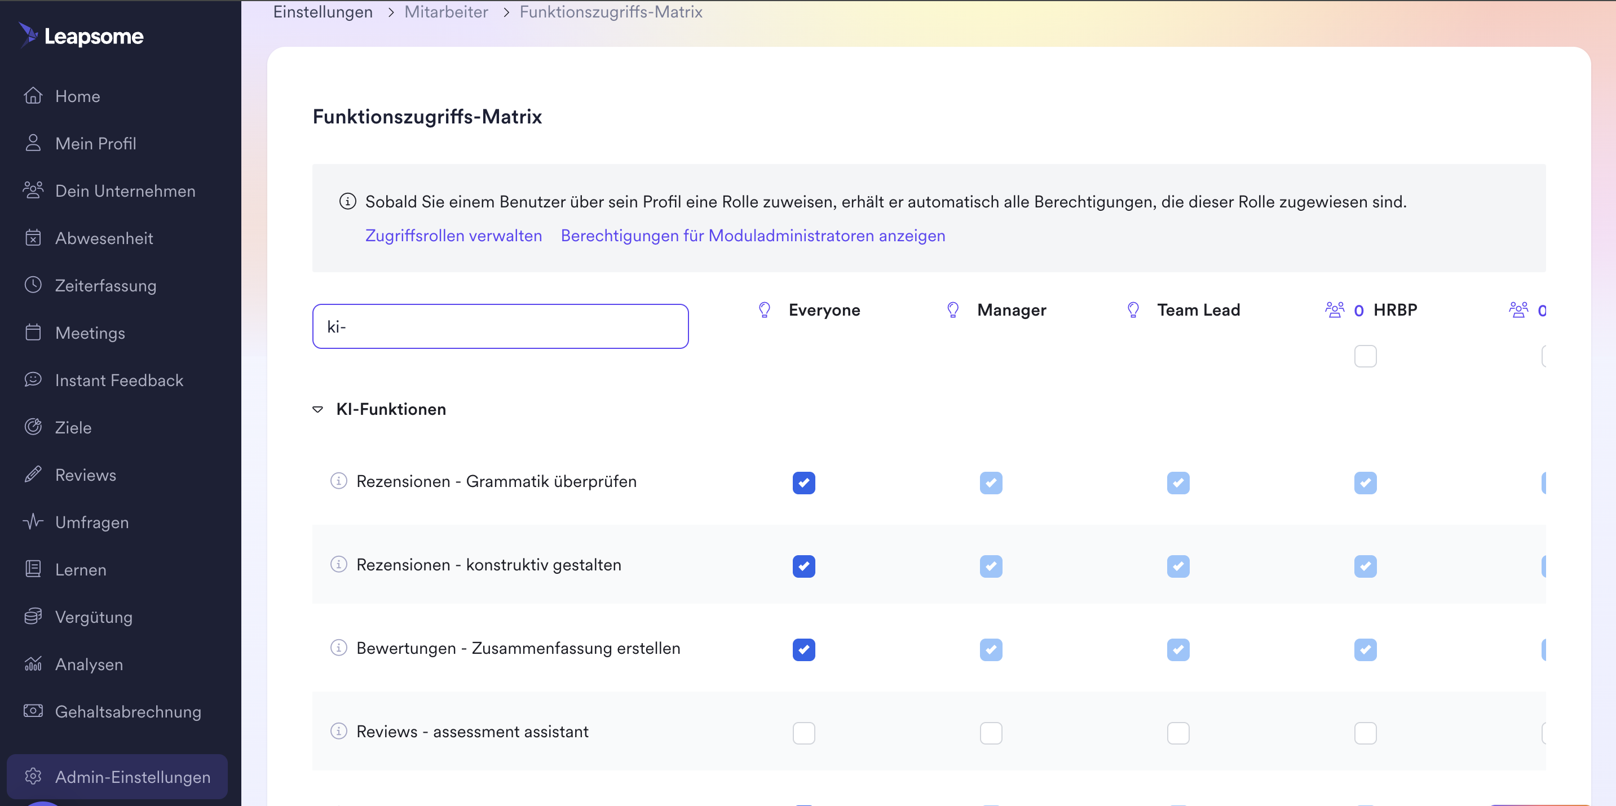This screenshot has width=1616, height=806.
Task: Click info icon beside Reviews assessment assistant
Action: pyautogui.click(x=339, y=730)
